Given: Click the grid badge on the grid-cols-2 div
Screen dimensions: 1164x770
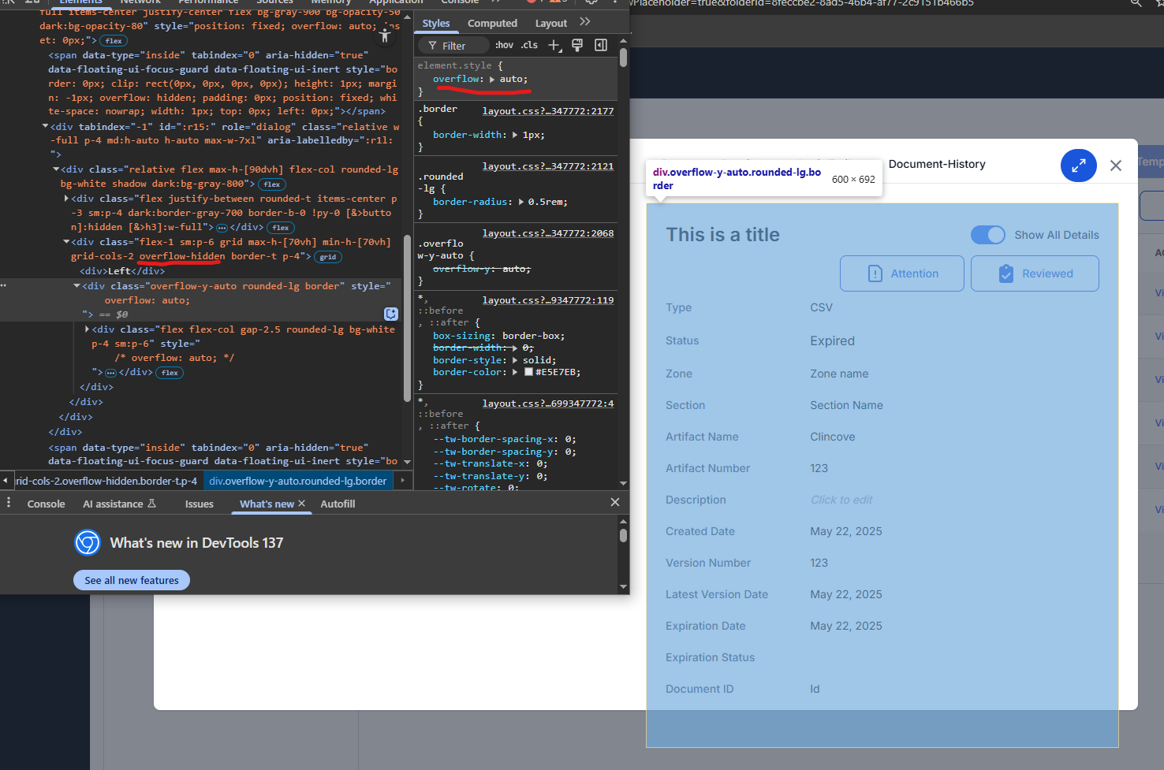Looking at the screenshot, I should click(328, 257).
